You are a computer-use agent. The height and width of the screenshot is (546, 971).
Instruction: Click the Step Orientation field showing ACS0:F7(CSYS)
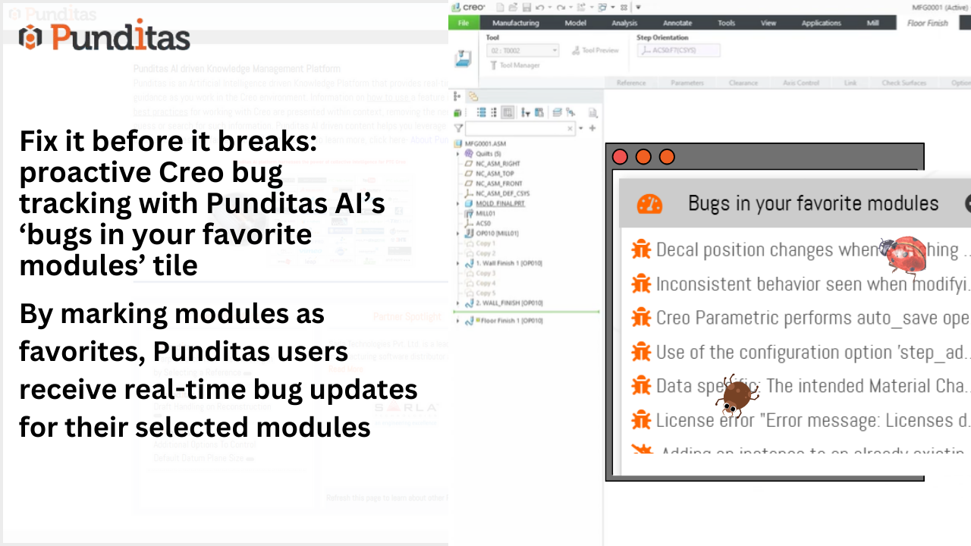click(x=680, y=49)
